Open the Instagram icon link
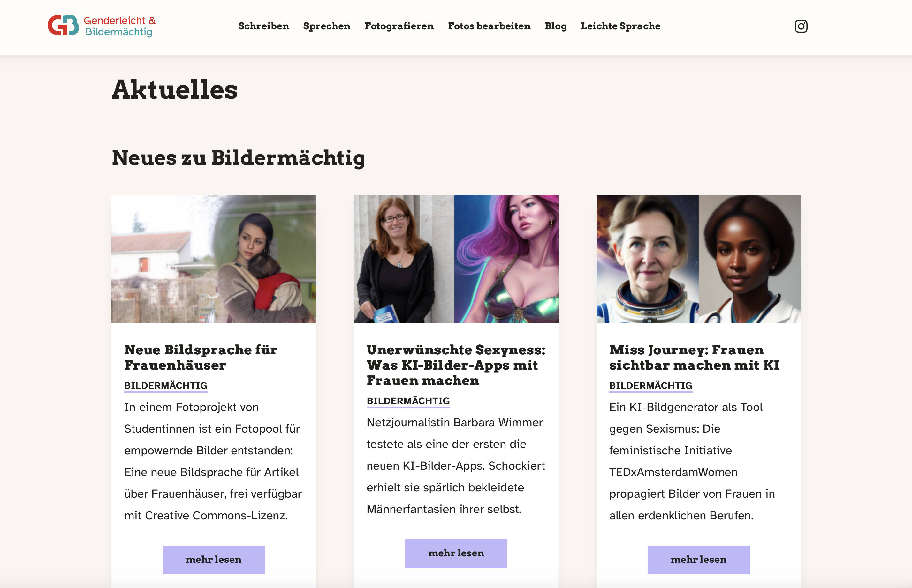This screenshot has width=912, height=588. (x=801, y=26)
